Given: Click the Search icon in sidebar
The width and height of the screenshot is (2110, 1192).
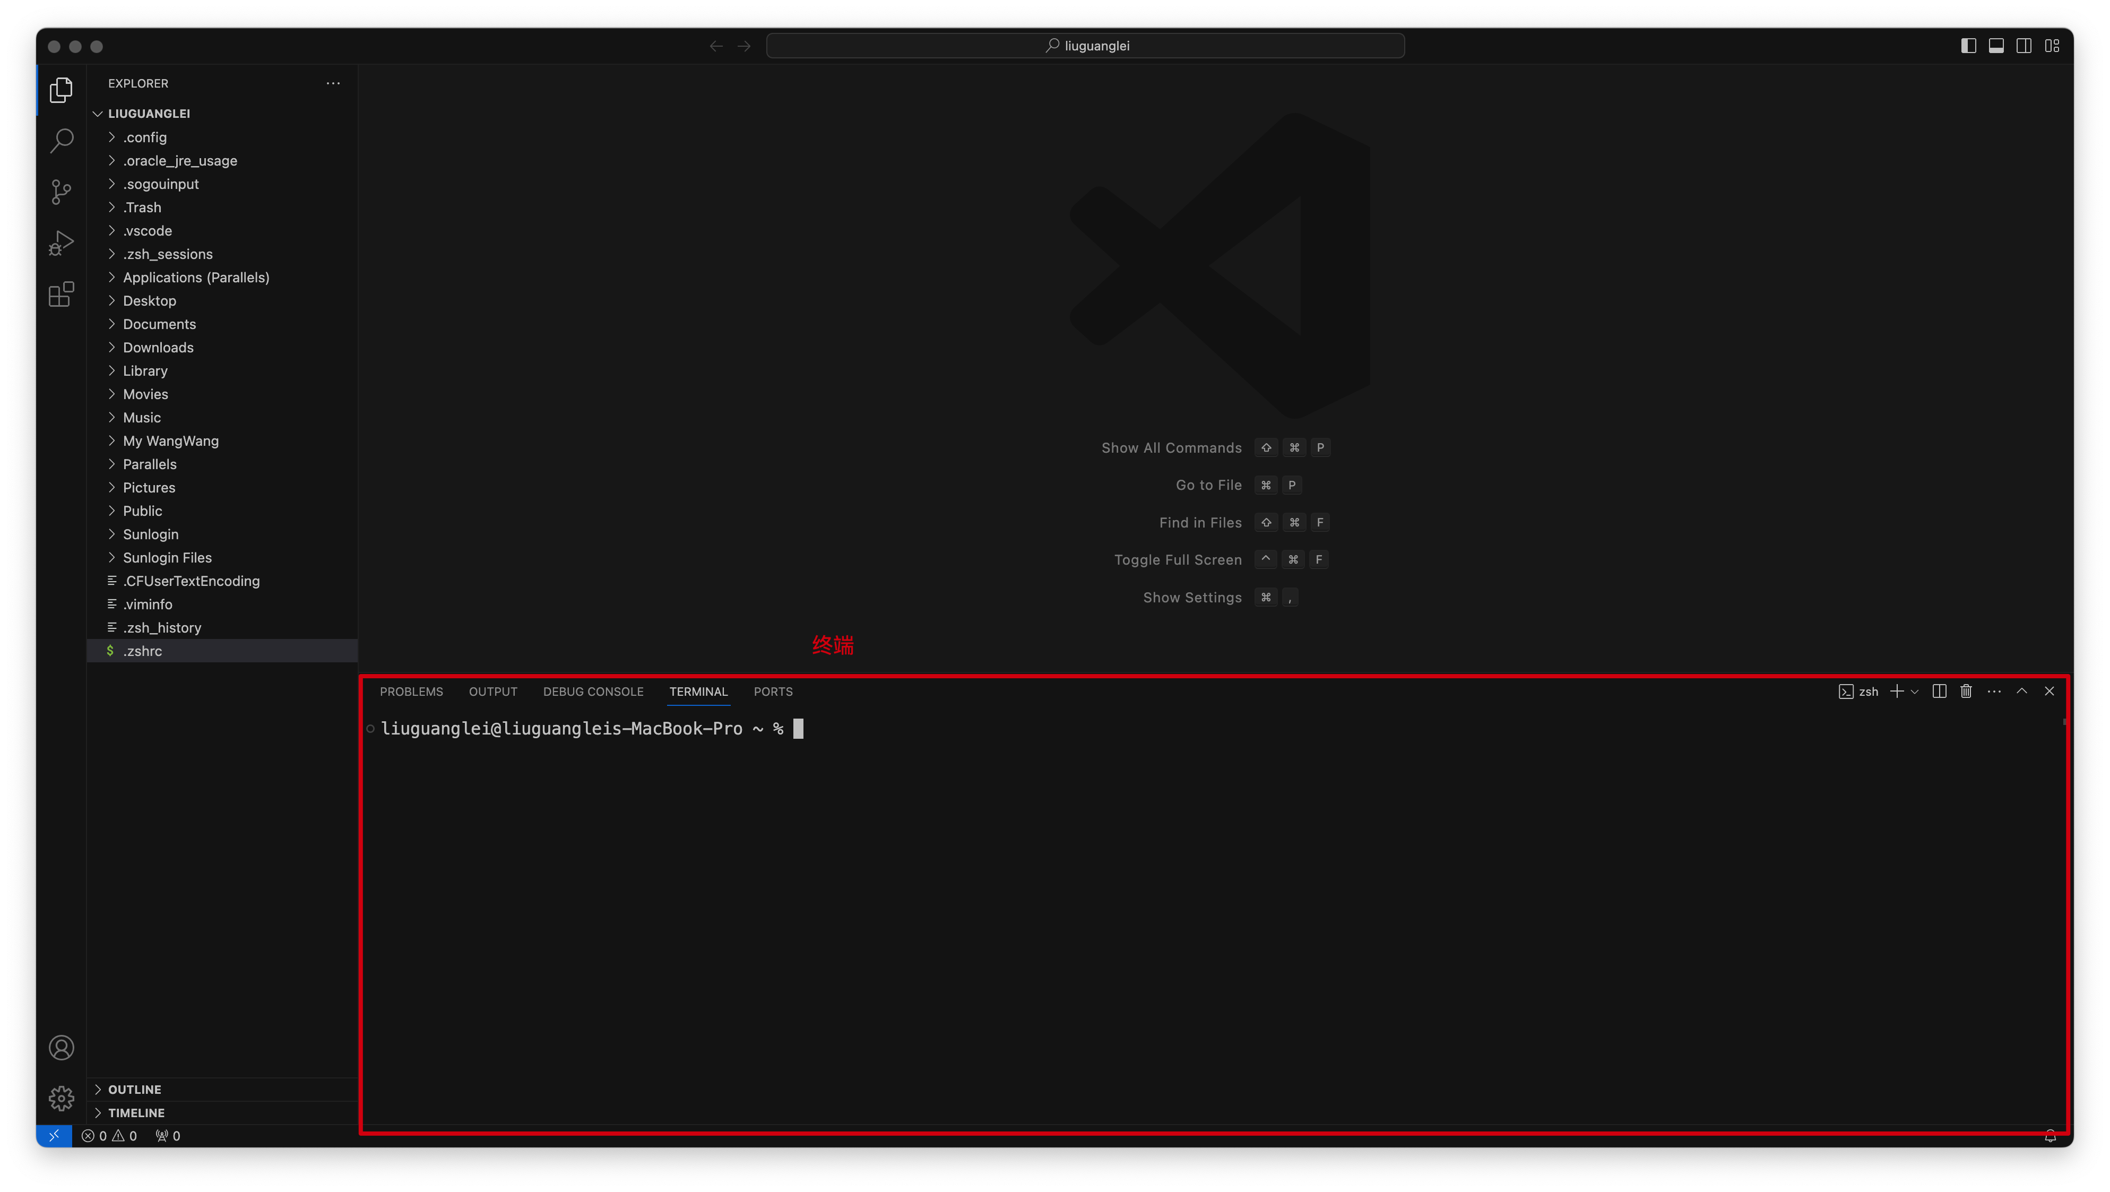Looking at the screenshot, I should (61, 141).
